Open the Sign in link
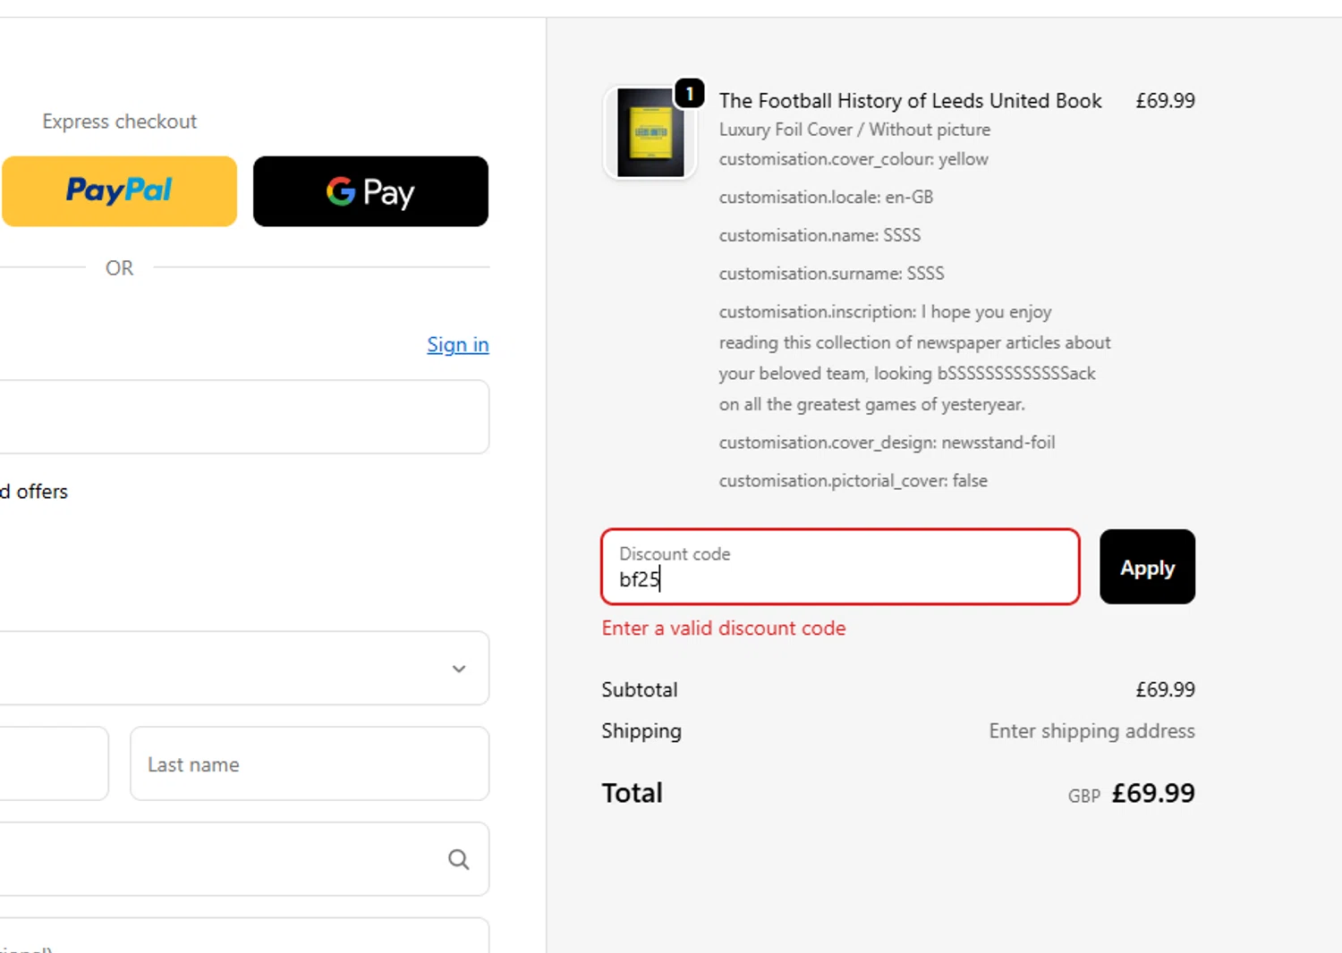The height and width of the screenshot is (953, 1342). point(457,345)
